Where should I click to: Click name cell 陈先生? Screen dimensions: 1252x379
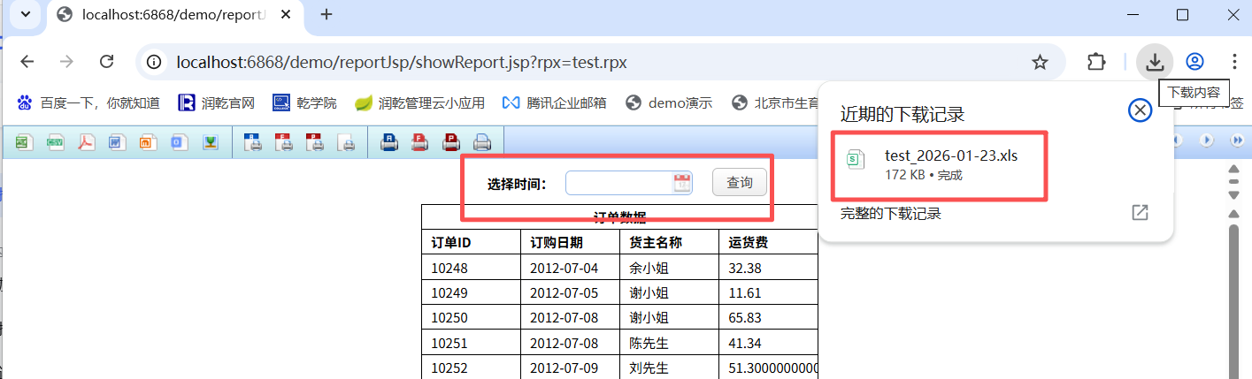click(x=669, y=343)
